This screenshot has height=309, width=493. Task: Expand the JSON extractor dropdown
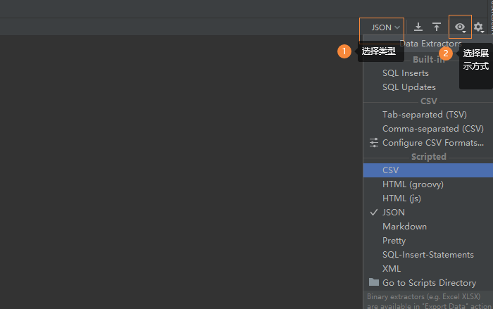pos(385,27)
